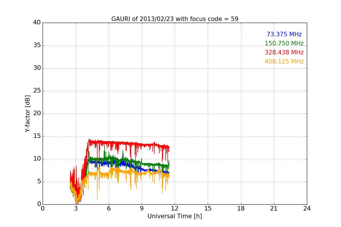Click the x-axis tick label 12
Image resolution: width=341 pixels, height=227 pixels.
pos(175,209)
